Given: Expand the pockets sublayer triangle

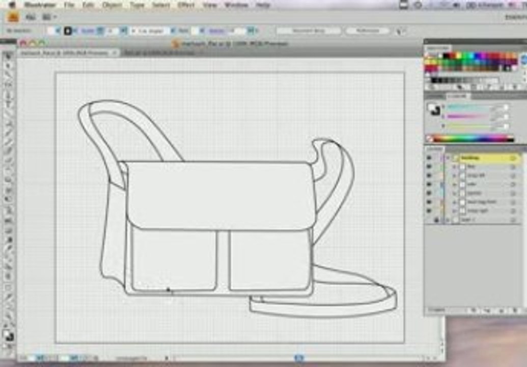Looking at the screenshot, I should pos(454,193).
